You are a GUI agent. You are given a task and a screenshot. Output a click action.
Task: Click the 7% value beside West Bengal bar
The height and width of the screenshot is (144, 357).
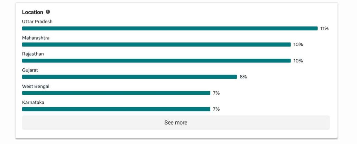pos(216,93)
